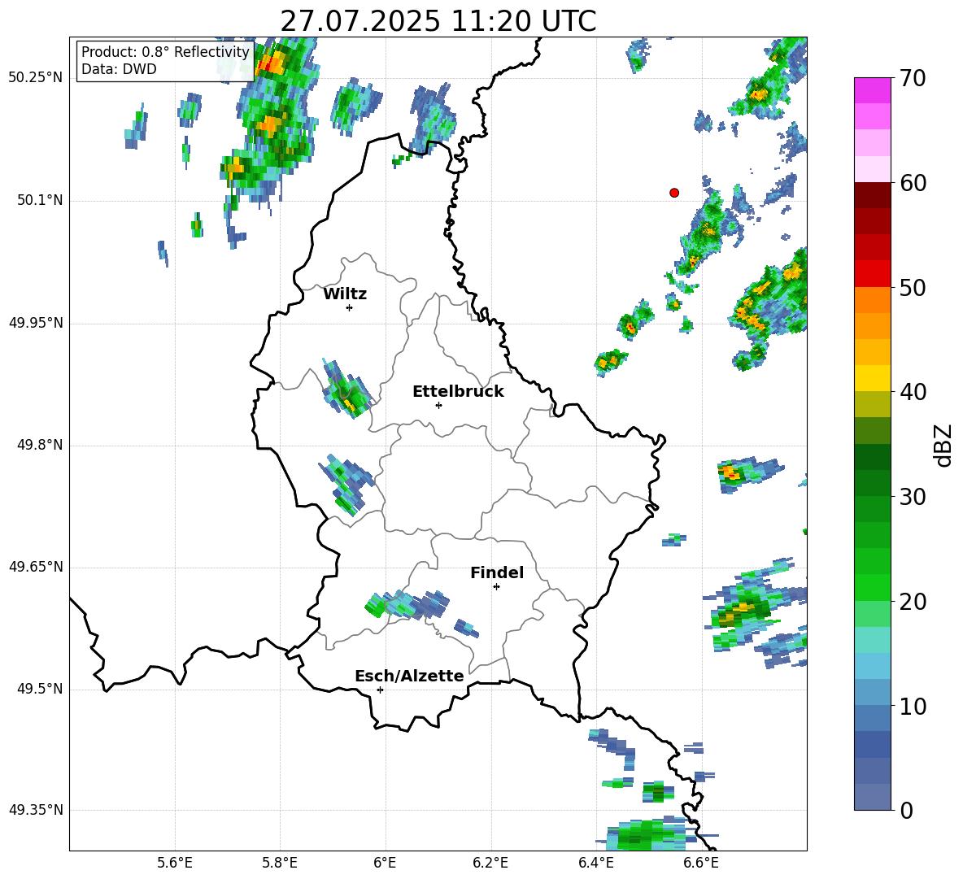Viewport: 963px width, 879px height.
Task: Click the 5.8°E longitude label
Action: 280,864
